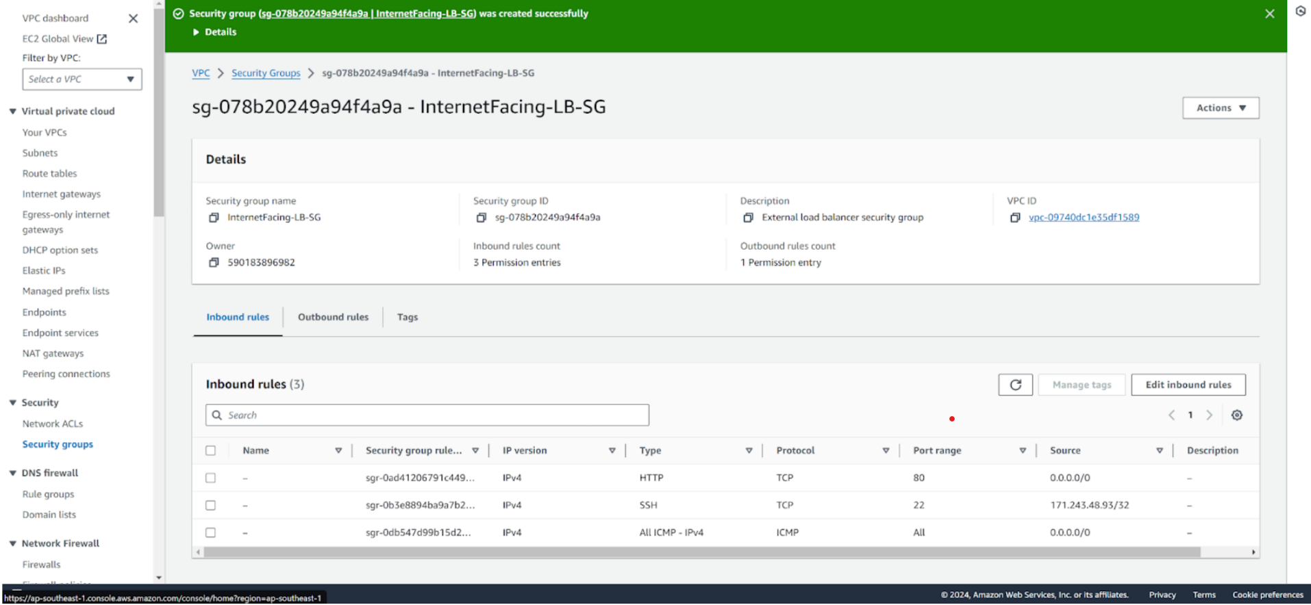Open Terms footer link
The height and width of the screenshot is (605, 1311).
pyautogui.click(x=1204, y=595)
